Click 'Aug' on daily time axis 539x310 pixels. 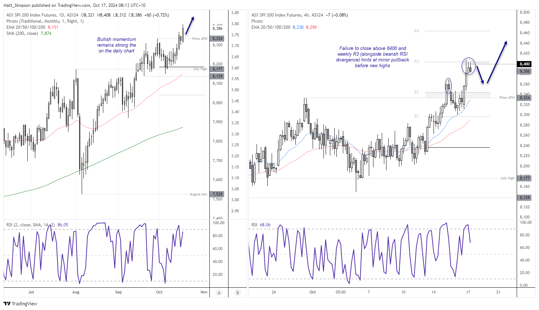pyautogui.click(x=76, y=292)
